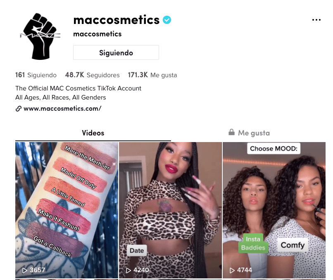Viewport: 333px width, 280px height.
Task: Click play icon showing 4240 views
Action: [128, 270]
